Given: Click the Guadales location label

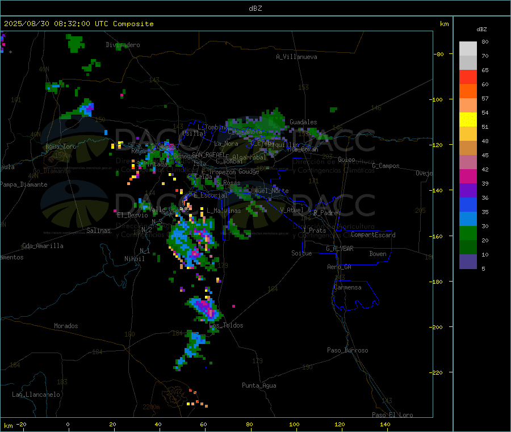Looking at the screenshot, I should (303, 122).
